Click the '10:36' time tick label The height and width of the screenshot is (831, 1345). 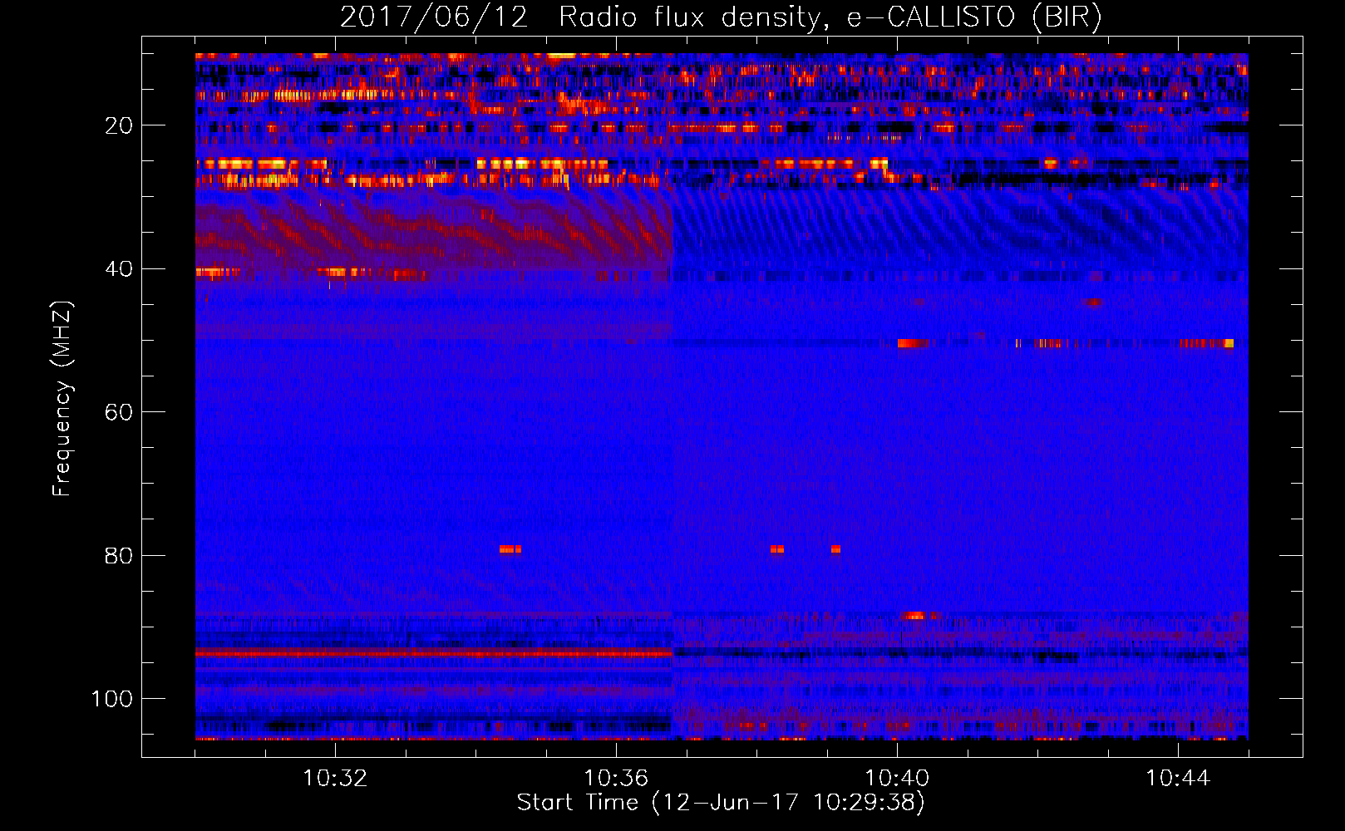coord(616,779)
